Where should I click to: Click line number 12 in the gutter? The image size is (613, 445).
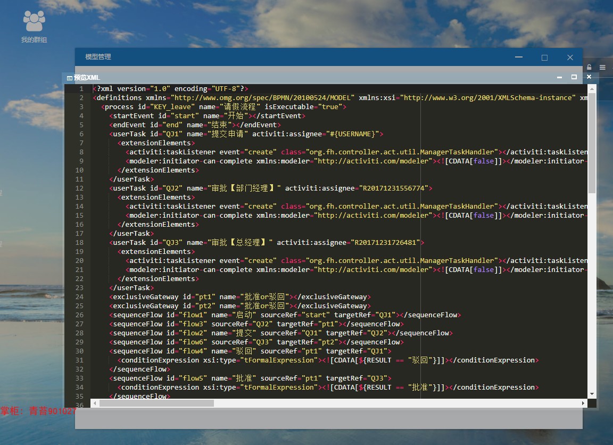click(79, 188)
